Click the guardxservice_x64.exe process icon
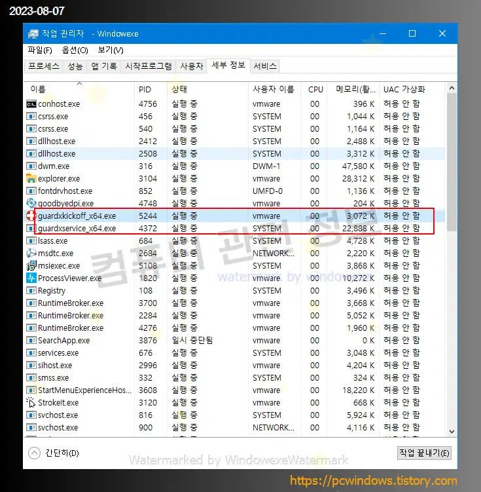 pos(31,229)
